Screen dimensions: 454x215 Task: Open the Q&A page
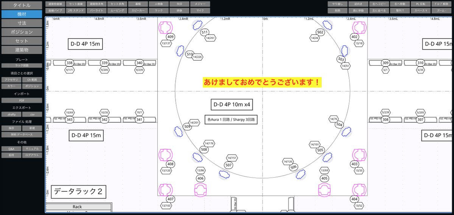tap(11, 149)
